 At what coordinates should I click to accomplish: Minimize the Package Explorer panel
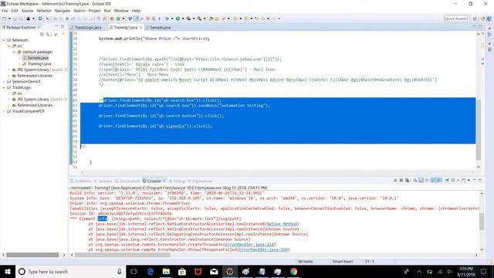click(56, 27)
